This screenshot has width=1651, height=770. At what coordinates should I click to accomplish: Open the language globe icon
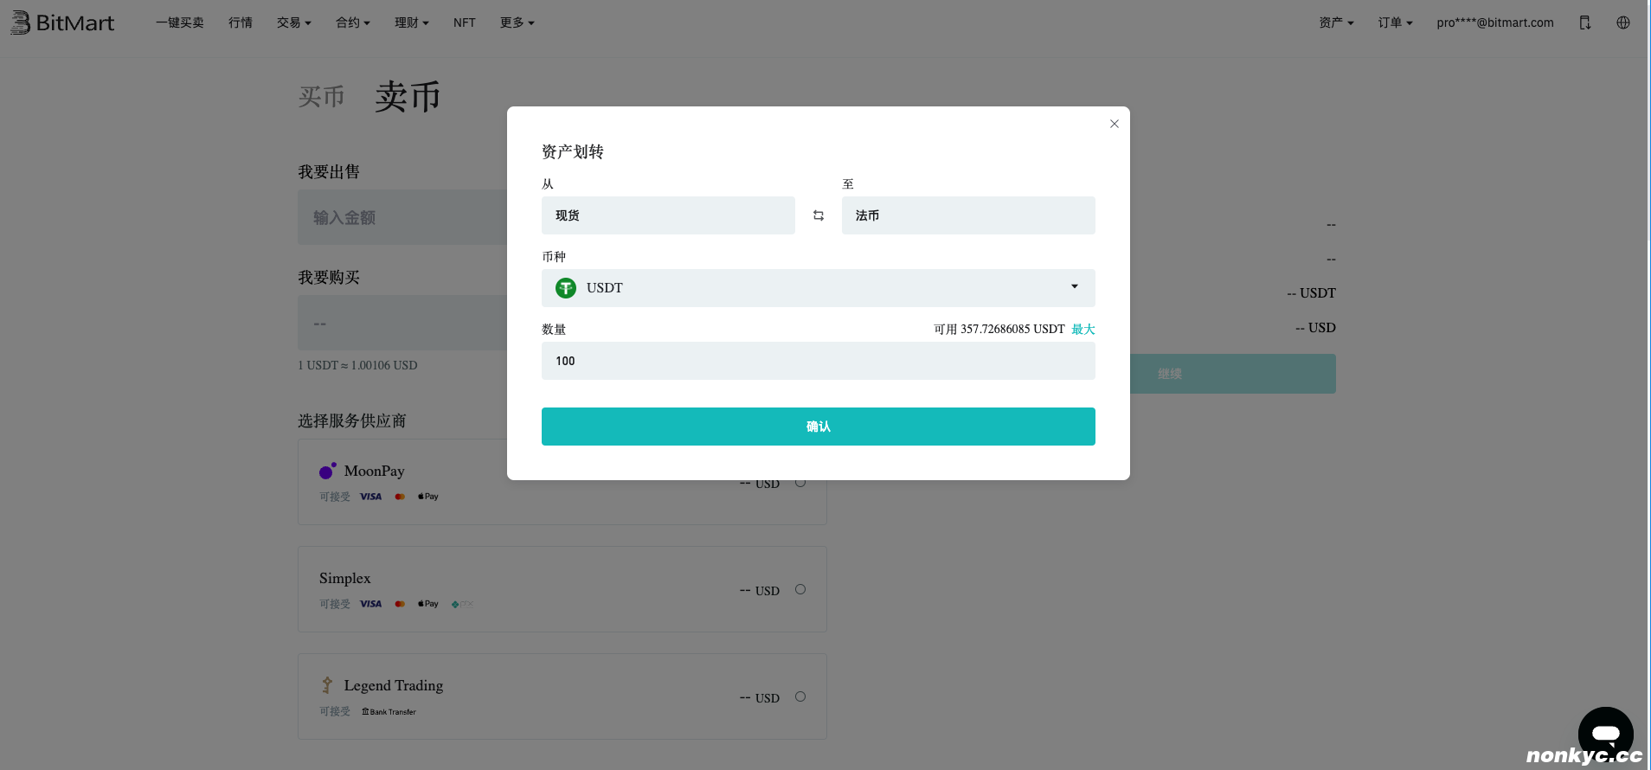click(1622, 22)
